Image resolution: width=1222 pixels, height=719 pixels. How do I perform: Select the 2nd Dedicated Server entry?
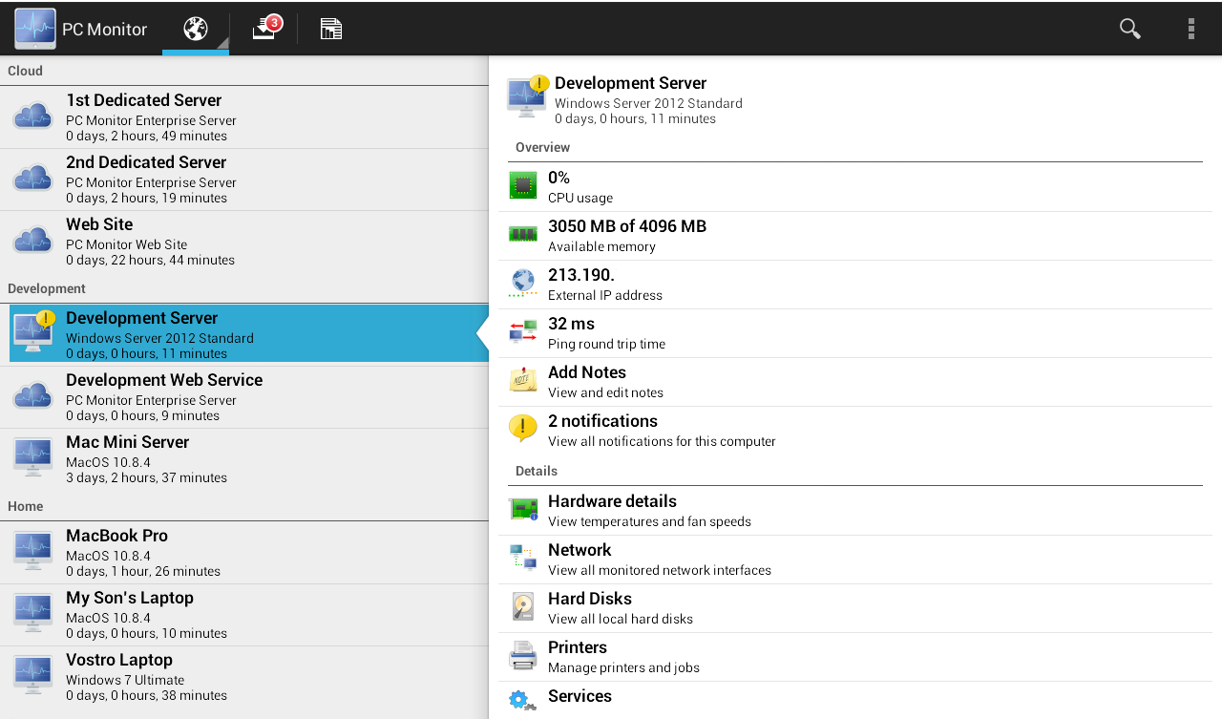(244, 180)
